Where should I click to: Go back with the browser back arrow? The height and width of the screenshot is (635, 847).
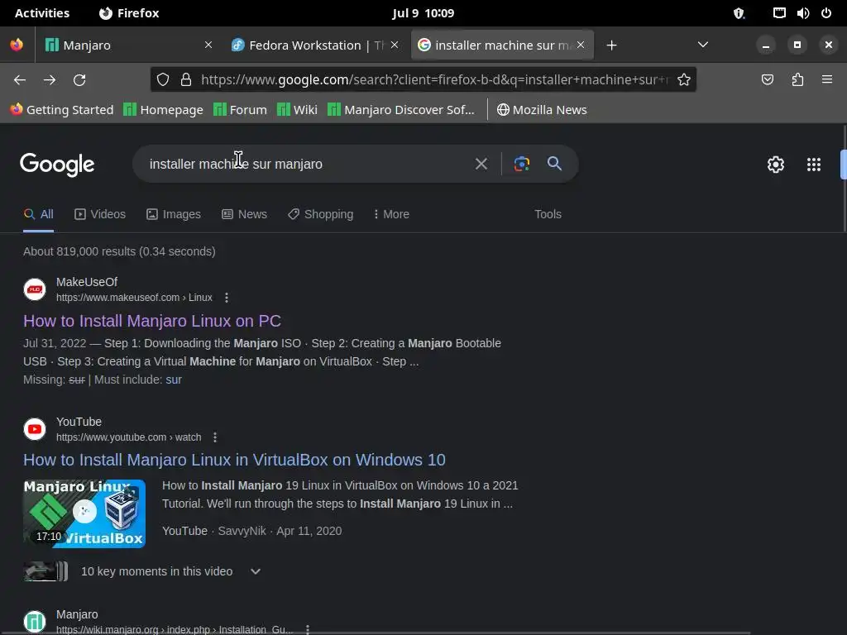coord(20,80)
